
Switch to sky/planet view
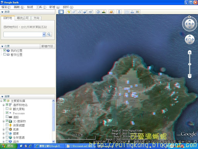click(x=111, y=12)
